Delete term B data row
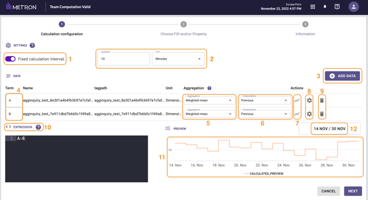Viewport: 368px width, 200px height. pyautogui.click(x=322, y=114)
